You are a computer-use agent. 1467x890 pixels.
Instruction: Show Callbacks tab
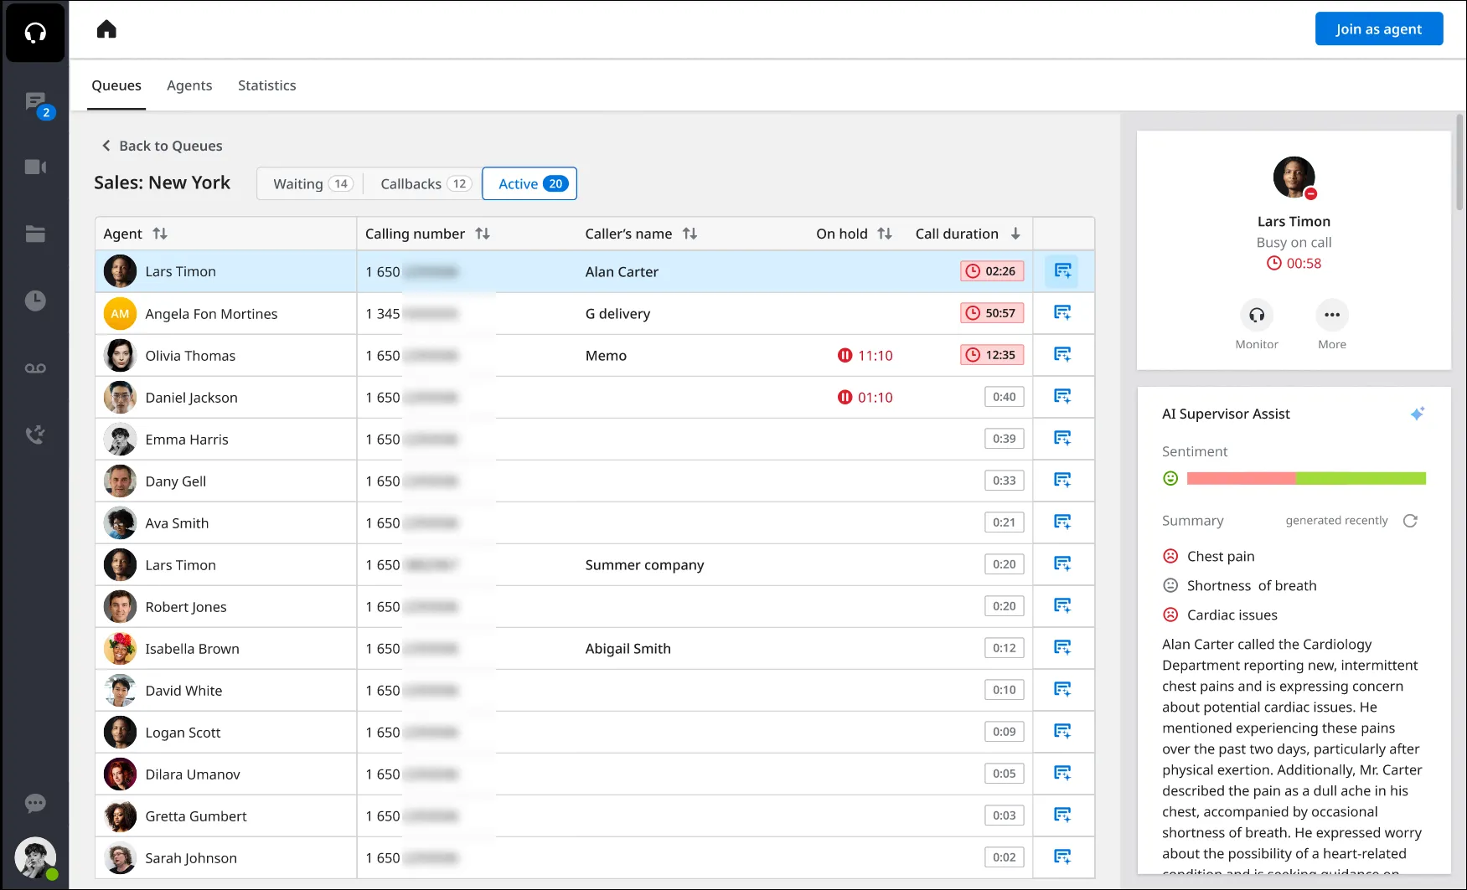(426, 184)
